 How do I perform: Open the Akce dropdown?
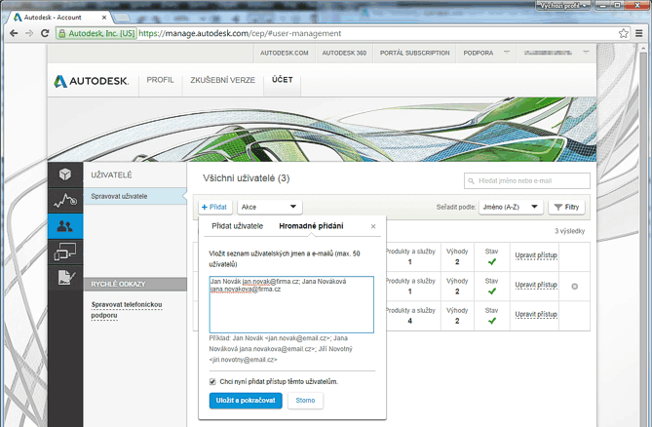pyautogui.click(x=269, y=207)
